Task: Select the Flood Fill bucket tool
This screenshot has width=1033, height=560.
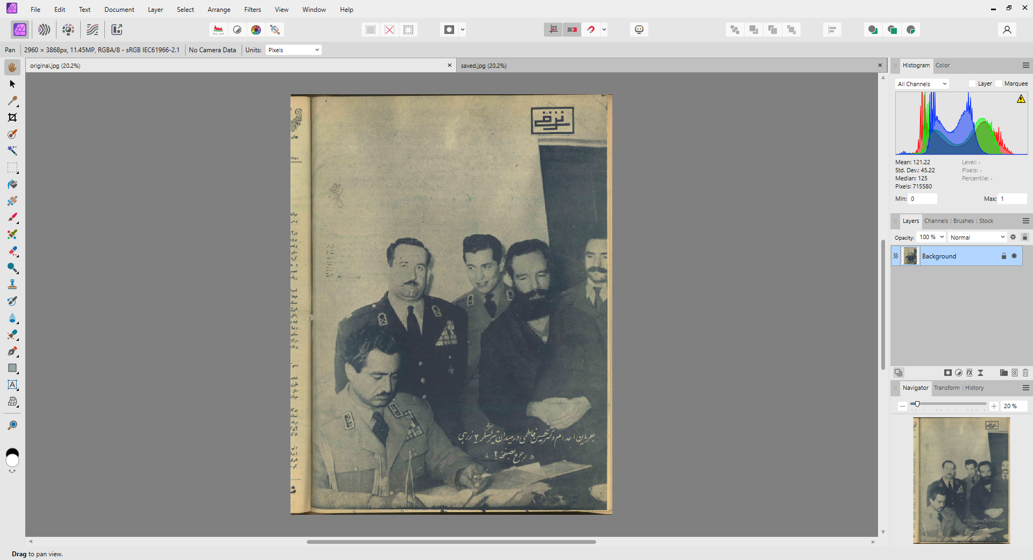Action: 12,184
